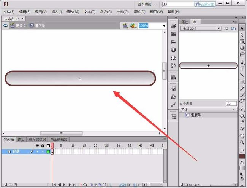Select the Eyedropper tool
This screenshot has height=188, width=247.
click(242, 122)
